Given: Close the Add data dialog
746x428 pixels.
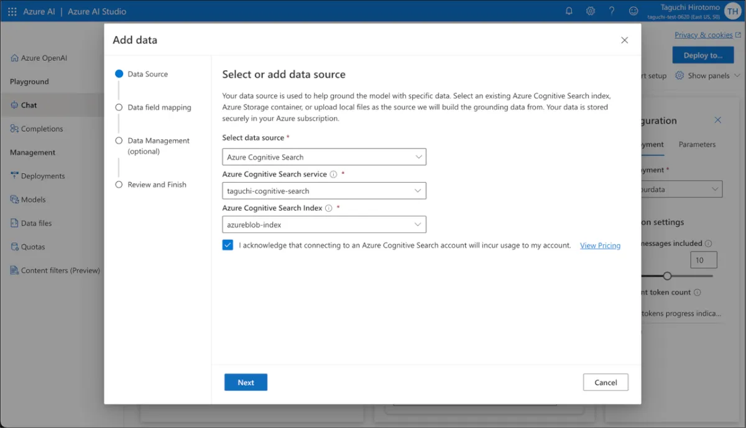Looking at the screenshot, I should click(625, 40).
